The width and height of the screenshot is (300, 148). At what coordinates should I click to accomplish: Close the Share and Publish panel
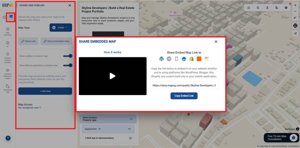70,5
